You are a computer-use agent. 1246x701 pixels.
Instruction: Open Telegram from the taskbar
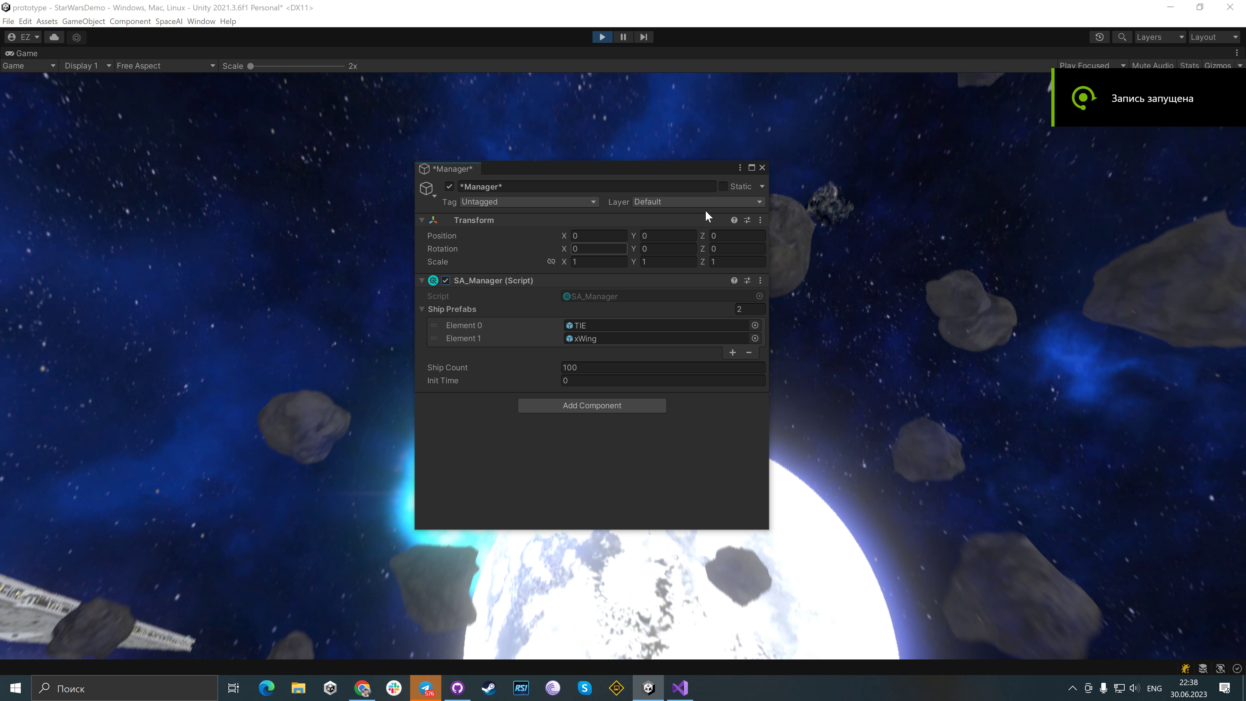click(x=426, y=688)
